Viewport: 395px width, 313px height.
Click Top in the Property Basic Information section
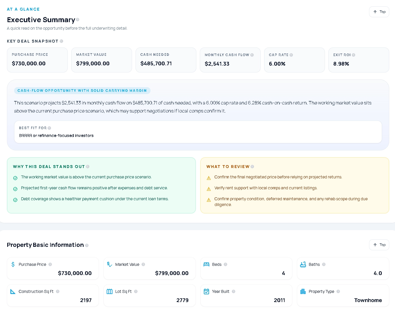379,245
